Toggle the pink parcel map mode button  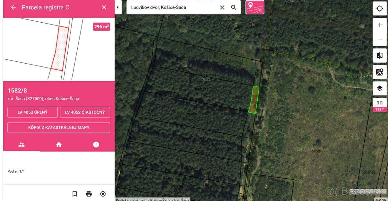click(x=255, y=7)
